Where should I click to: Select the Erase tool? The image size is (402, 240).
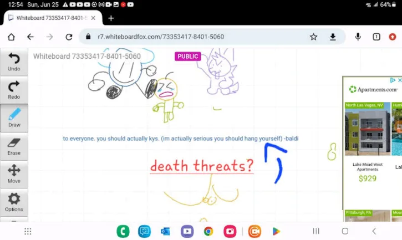(x=14, y=146)
